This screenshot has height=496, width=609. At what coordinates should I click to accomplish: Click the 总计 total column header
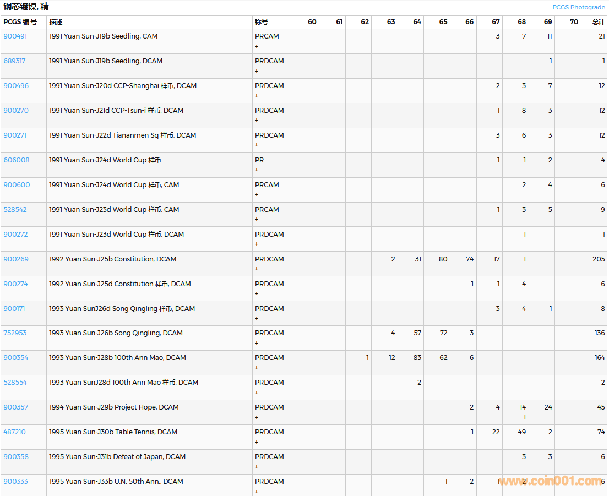coord(598,22)
